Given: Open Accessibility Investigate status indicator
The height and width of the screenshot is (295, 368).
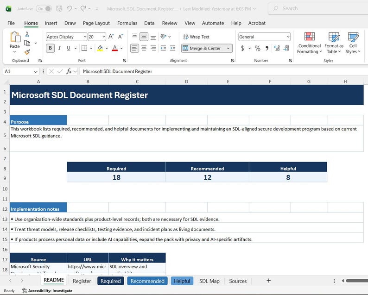Looking at the screenshot, I should [47, 291].
